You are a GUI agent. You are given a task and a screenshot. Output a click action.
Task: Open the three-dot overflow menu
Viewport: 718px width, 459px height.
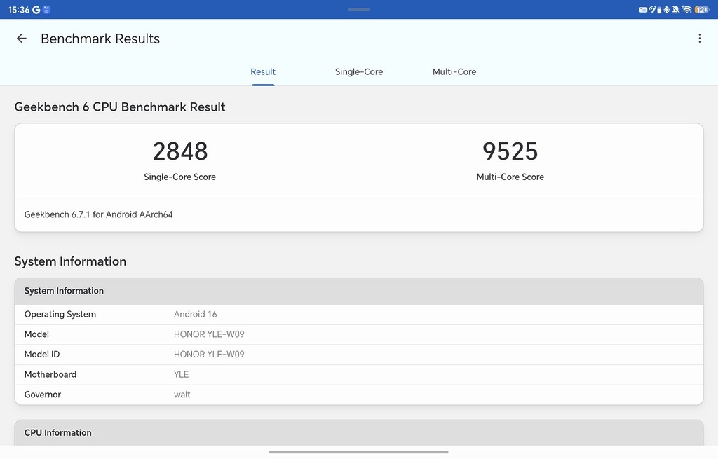(x=700, y=39)
